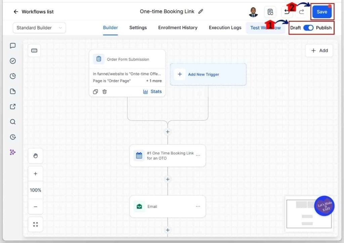This screenshot has height=243, width=344.
Task: Click the checkmark circle sidebar icon
Action: pyautogui.click(x=13, y=61)
